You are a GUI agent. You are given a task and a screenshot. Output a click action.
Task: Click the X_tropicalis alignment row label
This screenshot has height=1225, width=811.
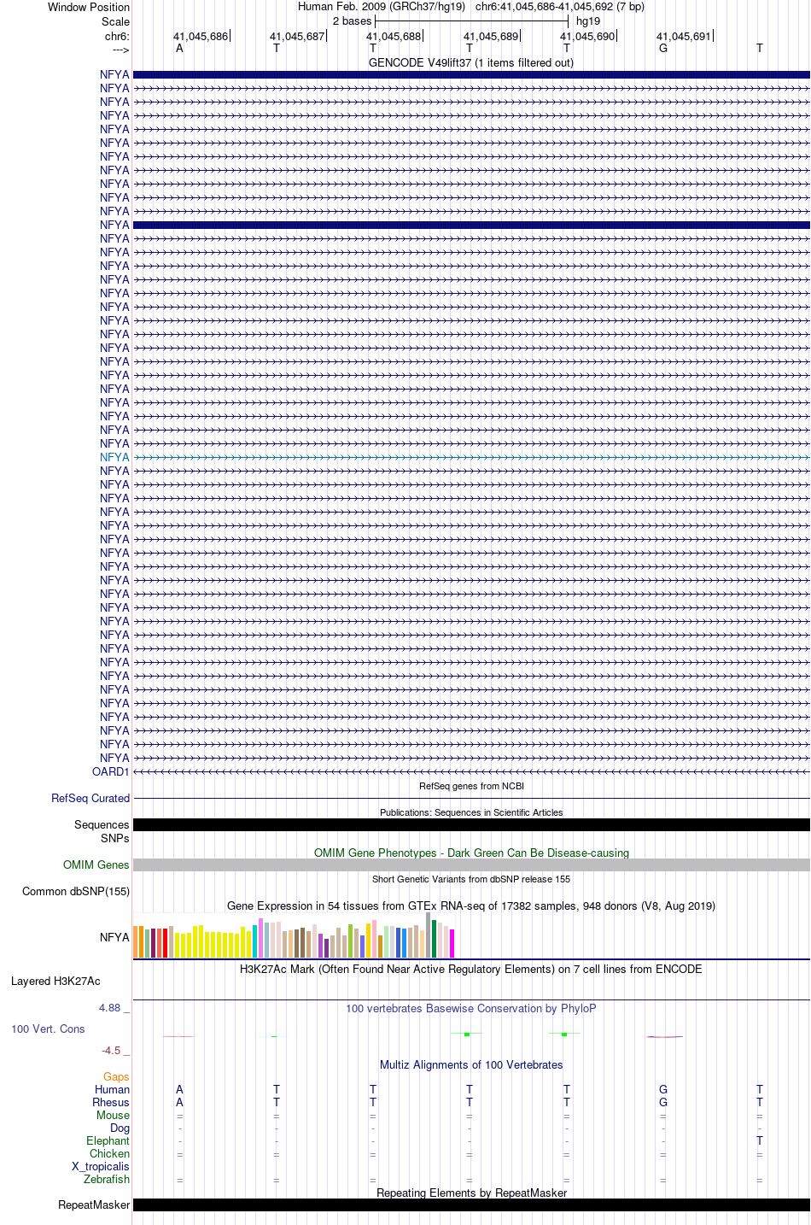click(x=101, y=1166)
